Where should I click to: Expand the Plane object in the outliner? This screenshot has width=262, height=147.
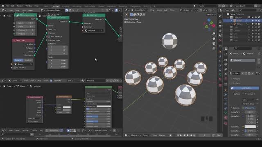231,21
